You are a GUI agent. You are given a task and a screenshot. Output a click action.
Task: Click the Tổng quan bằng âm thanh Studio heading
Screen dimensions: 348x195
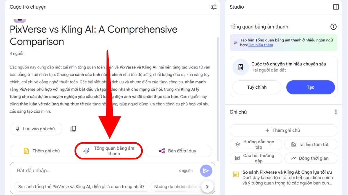tap(259, 27)
